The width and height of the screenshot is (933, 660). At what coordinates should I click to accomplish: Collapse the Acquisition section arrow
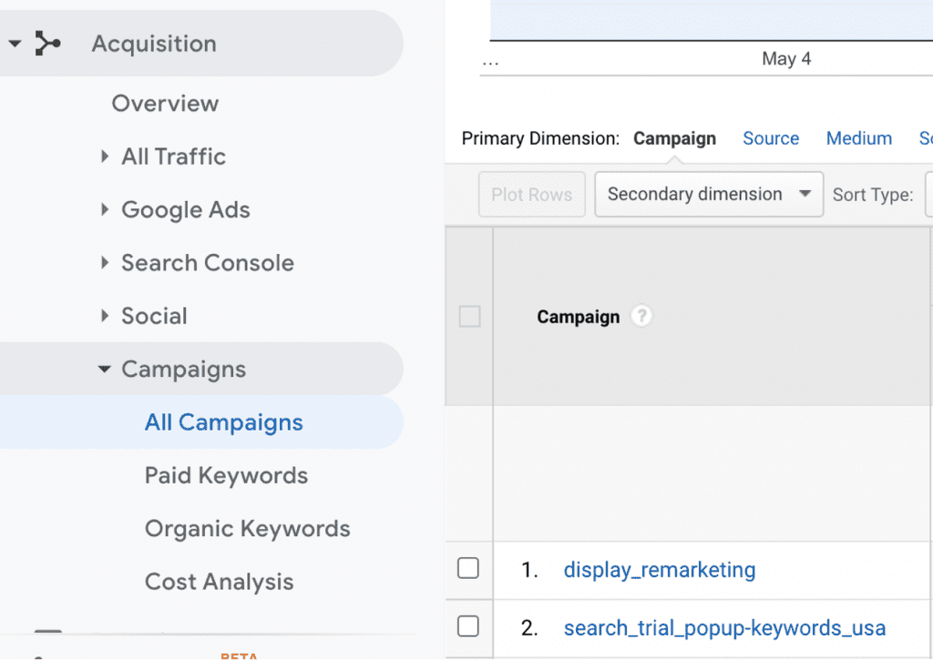pyautogui.click(x=14, y=44)
